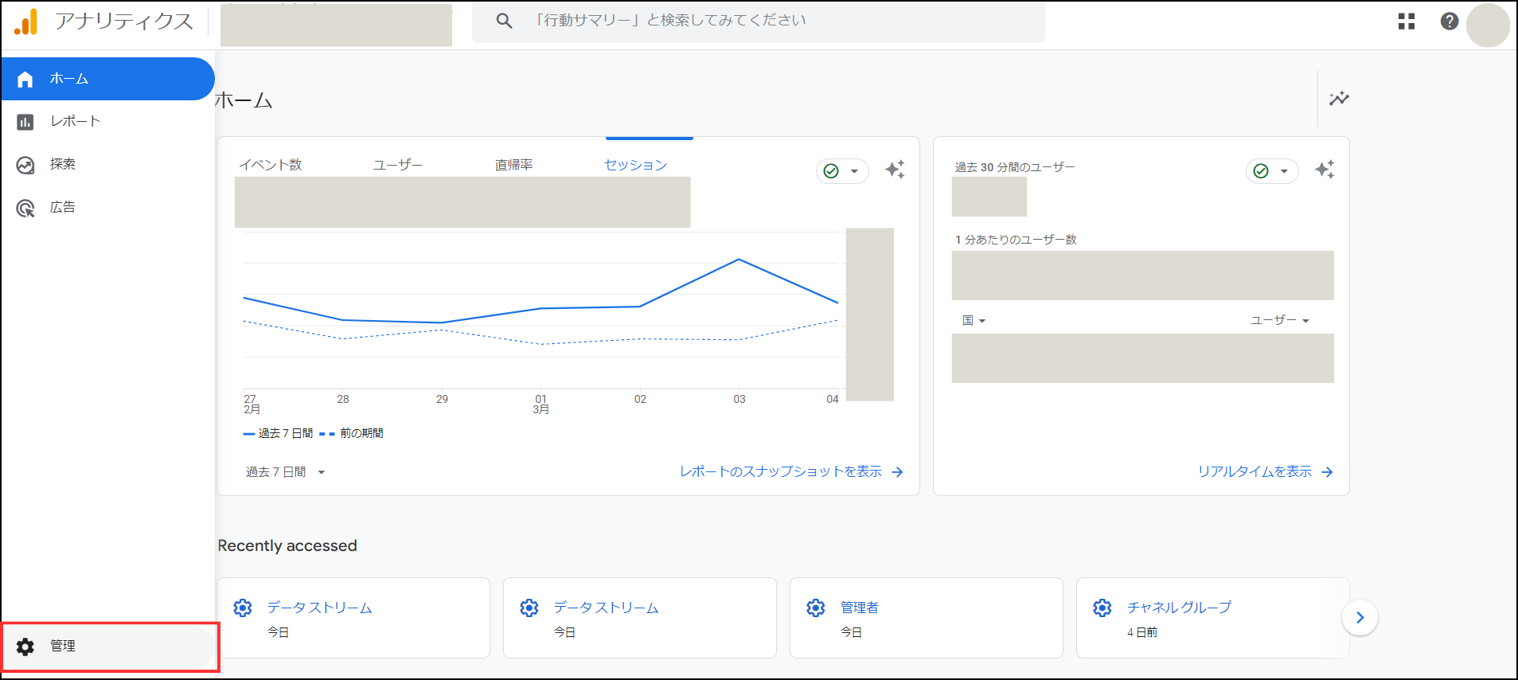Open リアルタイムを表示 link
The width and height of the screenshot is (1518, 680).
[x=1266, y=471]
